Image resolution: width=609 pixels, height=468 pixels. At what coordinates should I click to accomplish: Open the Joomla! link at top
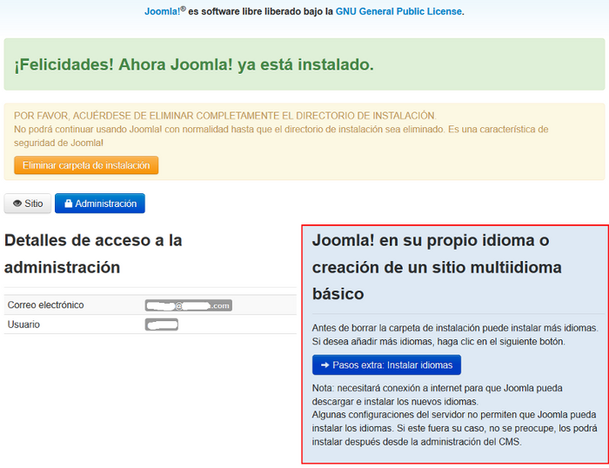click(161, 11)
